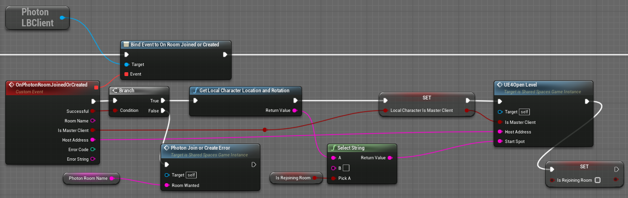Toggle the Is Rejoining Room checkbox
Screen dimensions: 628x198
[x=597, y=180]
